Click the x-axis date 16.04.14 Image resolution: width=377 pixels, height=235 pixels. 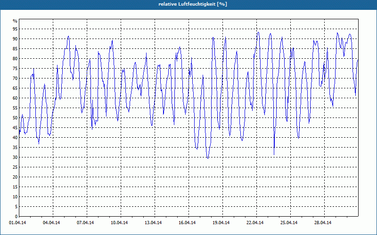pos(187,223)
